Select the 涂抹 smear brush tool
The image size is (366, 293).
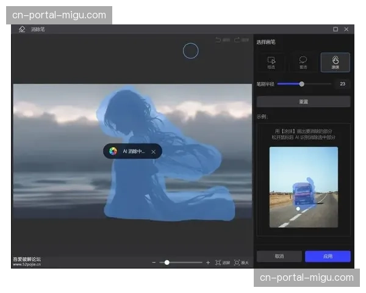(x=335, y=62)
